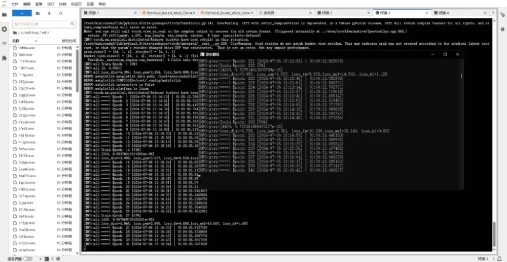
Task: Click the kernel gear icon in status bar
Action: (x=58, y=259)
